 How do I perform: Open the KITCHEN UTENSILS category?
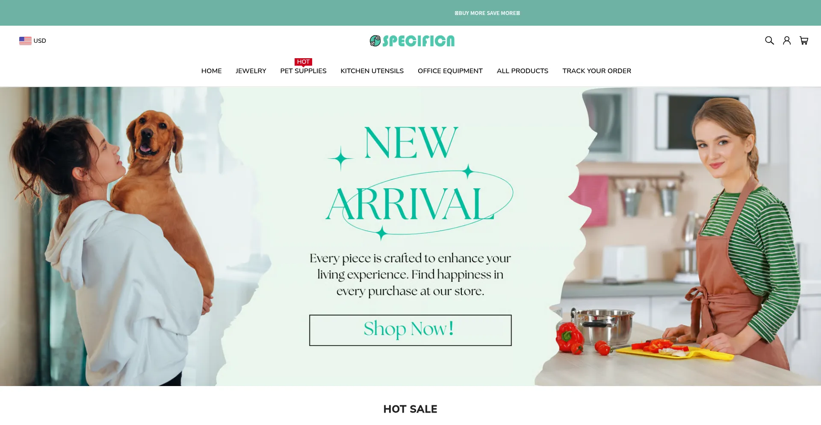(x=372, y=71)
